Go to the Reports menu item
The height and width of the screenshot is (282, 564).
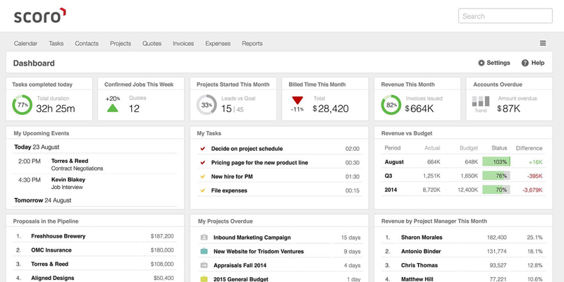pos(252,44)
